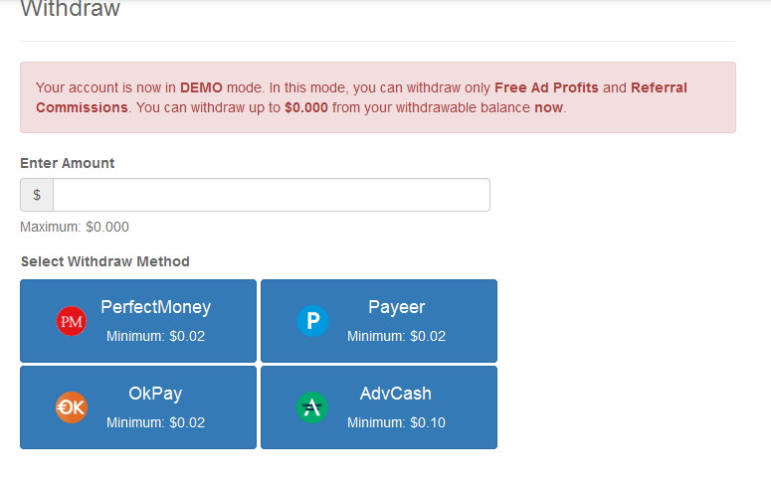
Task: Click the AdvCash green A logo icon
Action: tap(312, 407)
